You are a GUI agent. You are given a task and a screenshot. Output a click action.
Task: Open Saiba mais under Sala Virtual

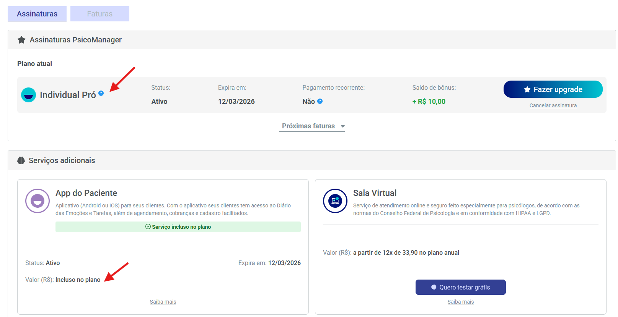pyautogui.click(x=461, y=302)
